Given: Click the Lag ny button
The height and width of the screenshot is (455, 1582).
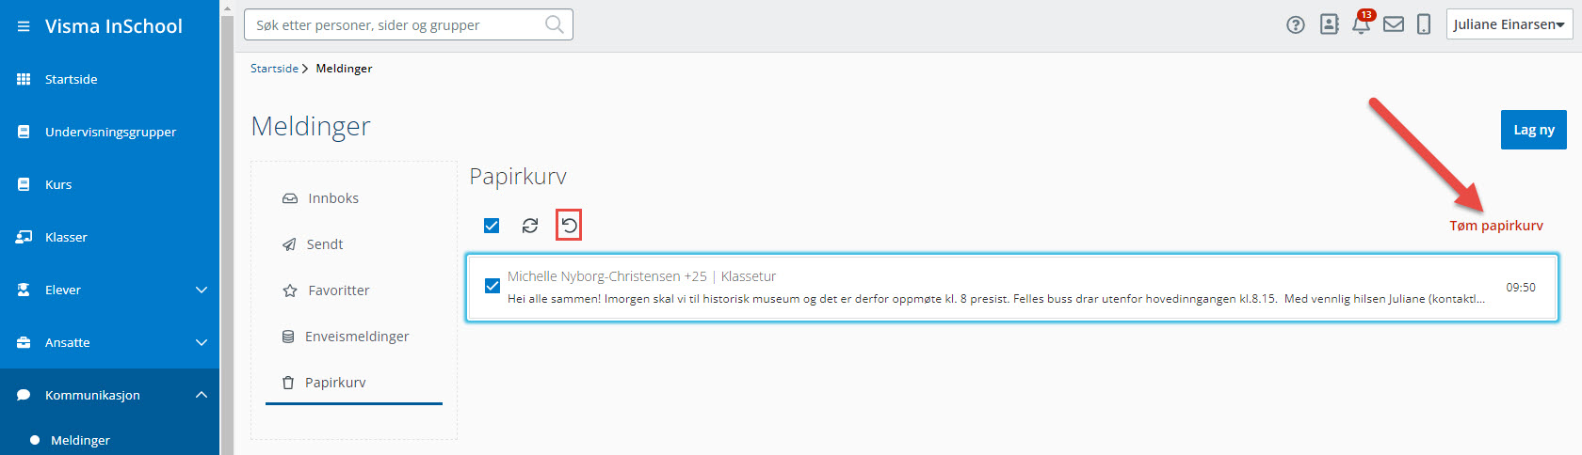Looking at the screenshot, I should (1534, 130).
